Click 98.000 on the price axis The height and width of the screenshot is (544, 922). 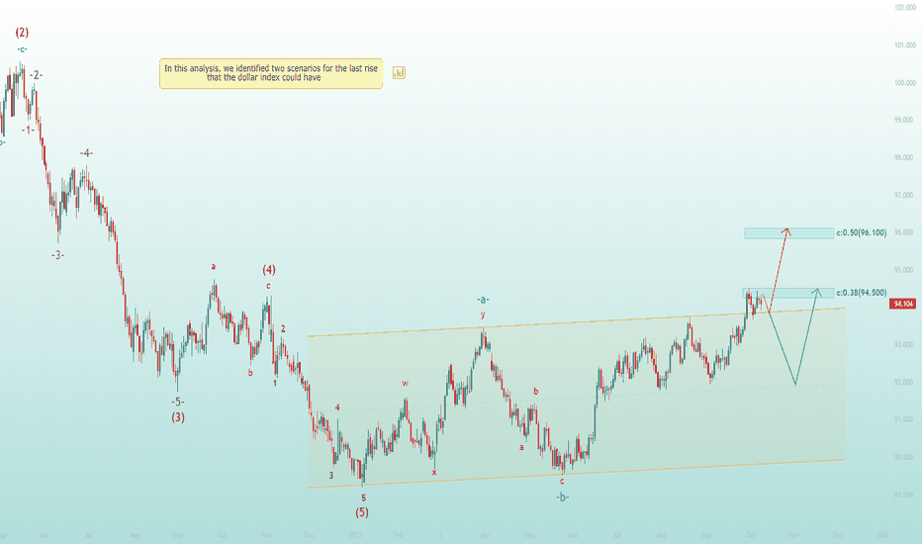[904, 157]
